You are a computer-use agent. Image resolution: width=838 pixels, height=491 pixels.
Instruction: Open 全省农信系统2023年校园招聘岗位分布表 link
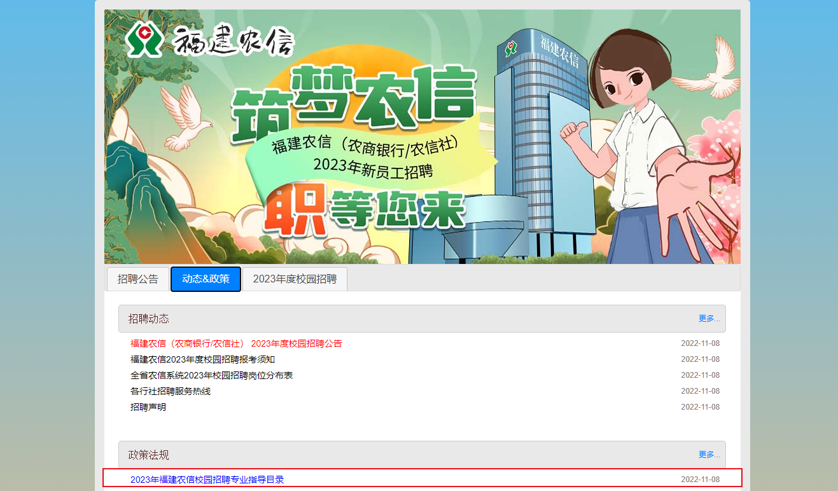coord(211,375)
